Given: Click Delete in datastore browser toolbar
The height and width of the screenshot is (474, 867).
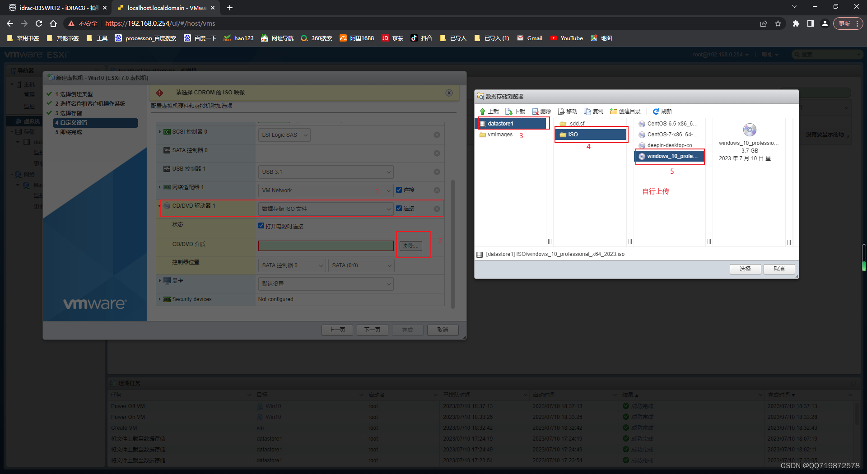Looking at the screenshot, I should click(541, 111).
